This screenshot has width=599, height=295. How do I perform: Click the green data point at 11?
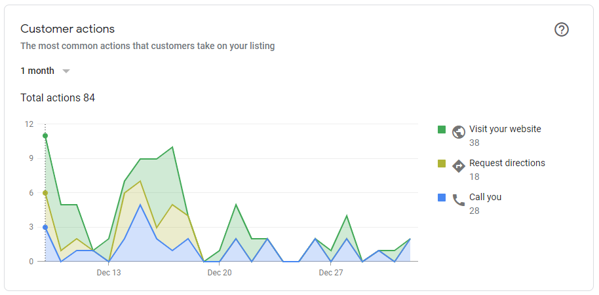click(x=45, y=135)
